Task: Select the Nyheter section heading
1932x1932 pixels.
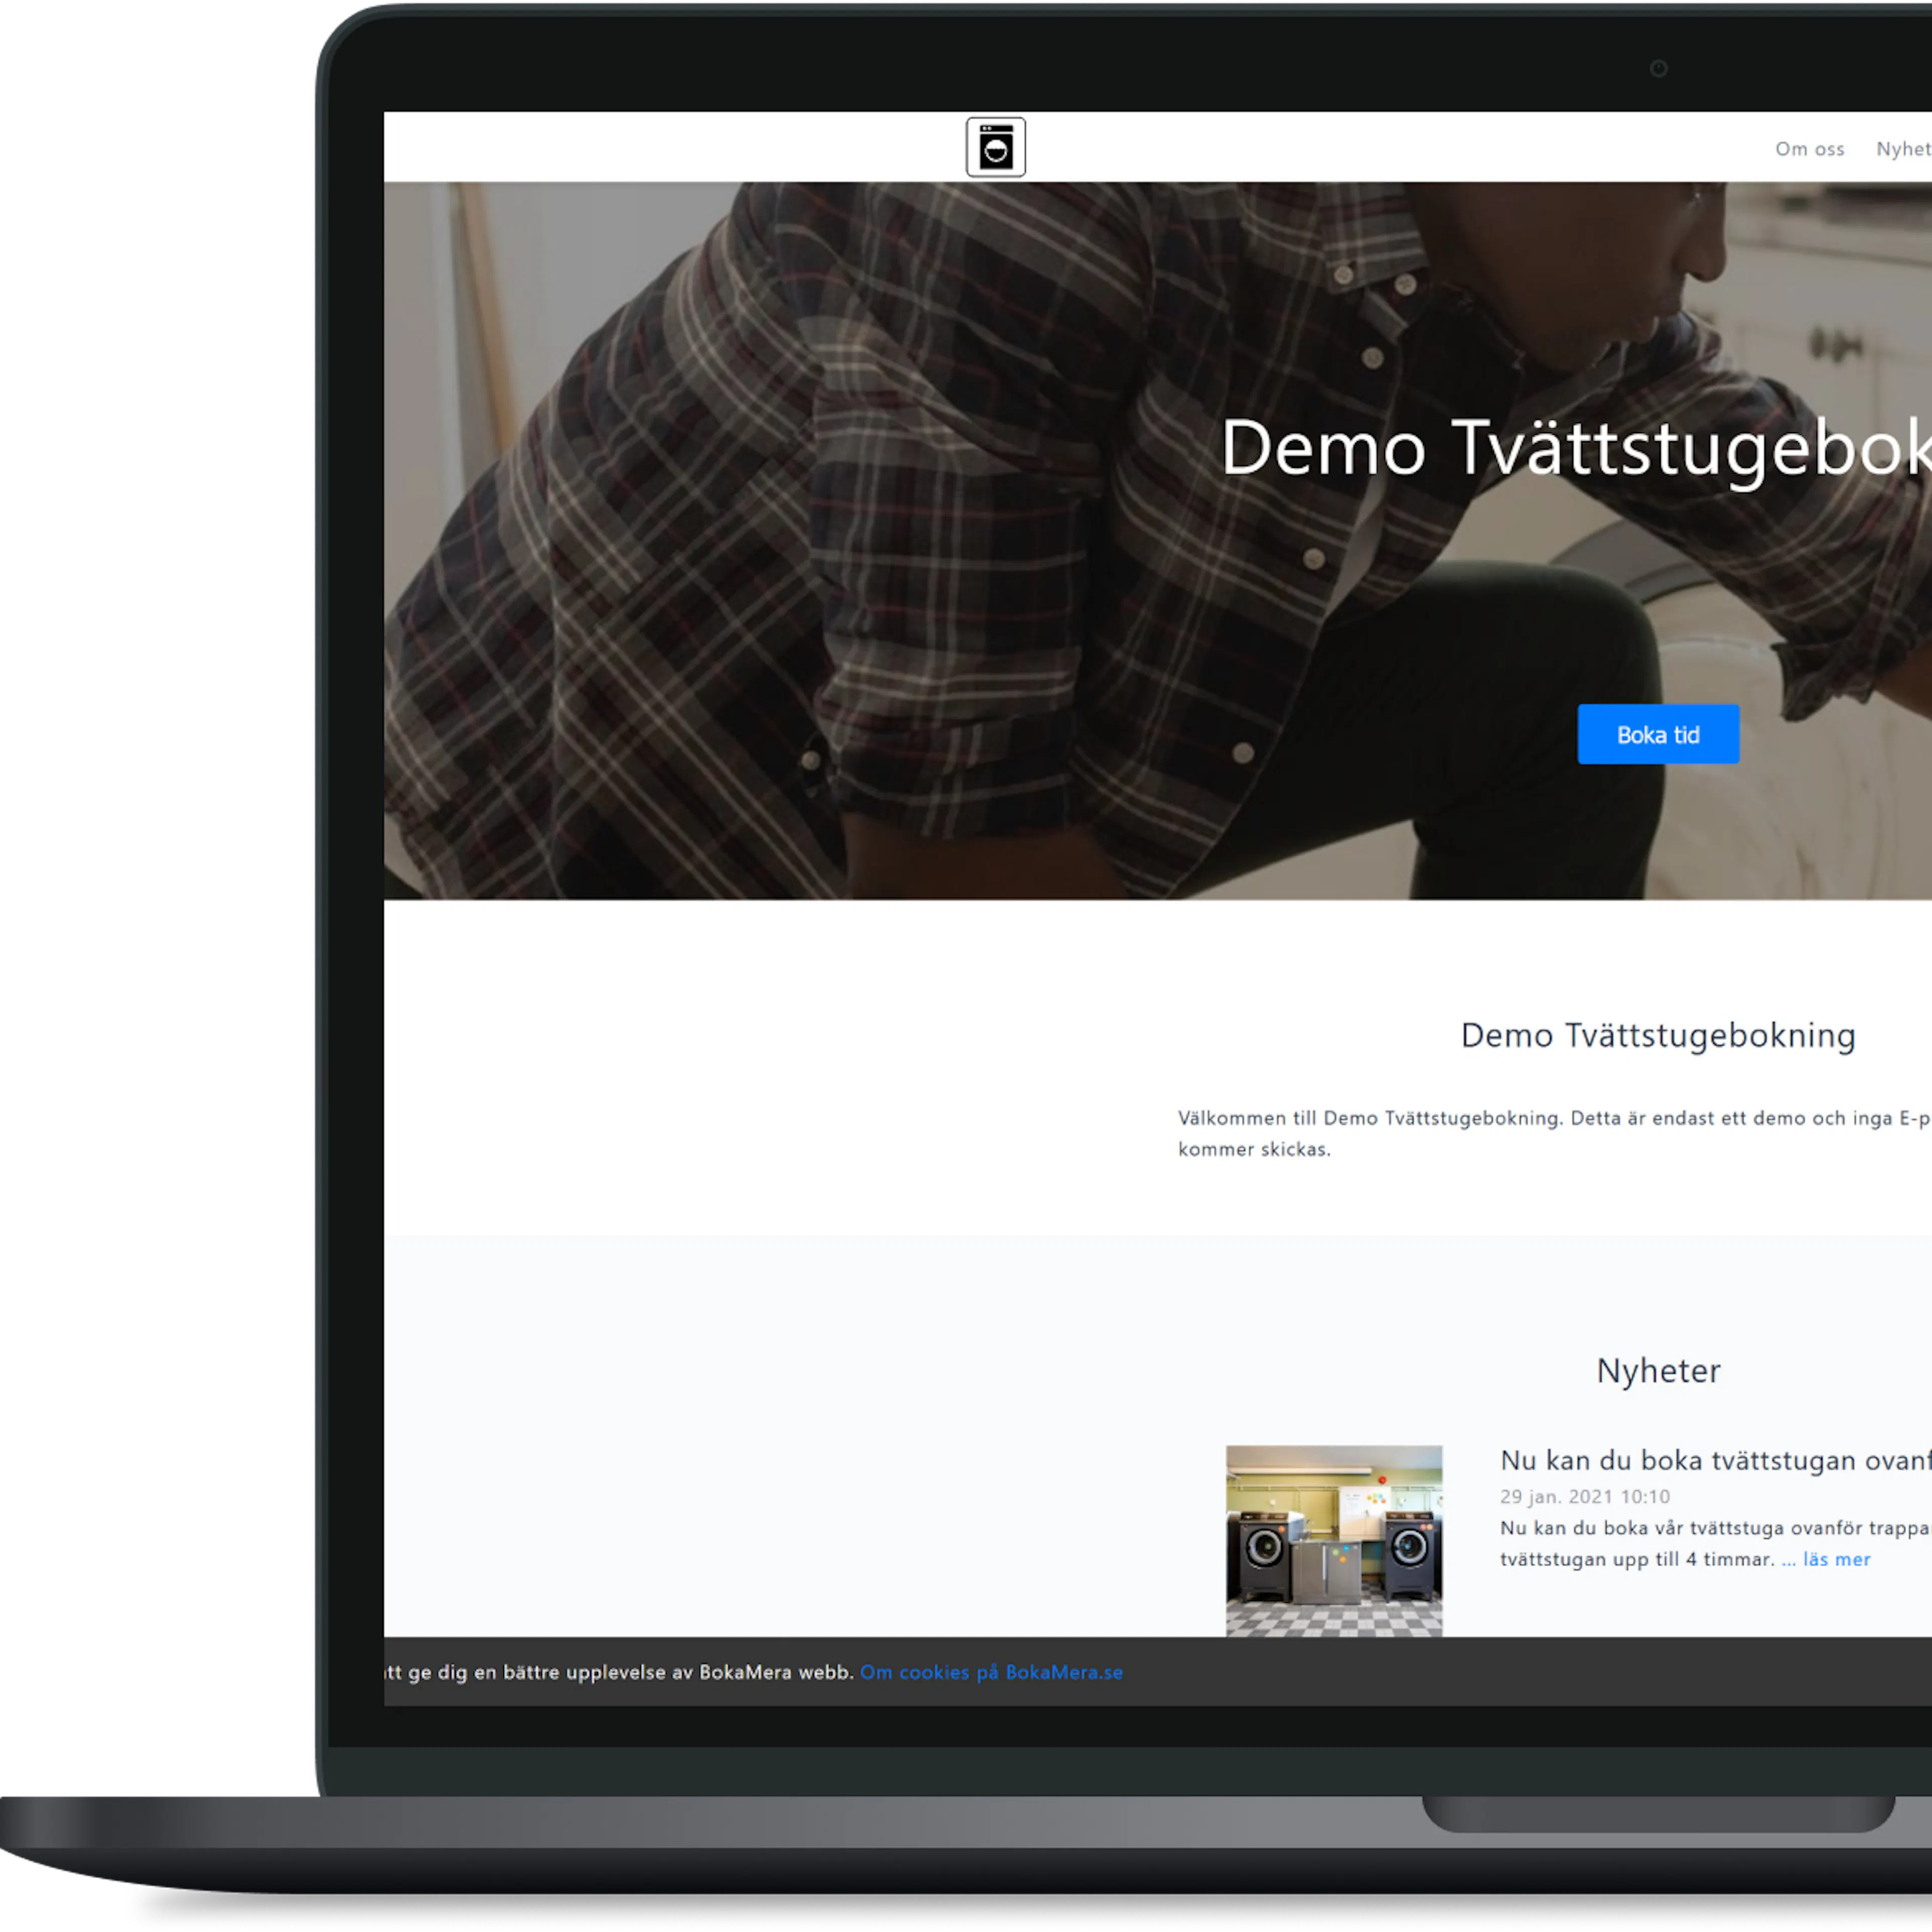Action: click(x=1658, y=1370)
